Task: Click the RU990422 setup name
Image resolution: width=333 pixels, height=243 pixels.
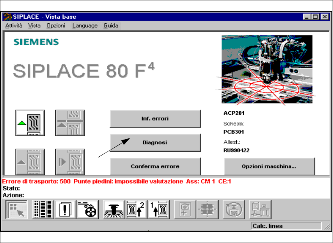Action: [236, 150]
